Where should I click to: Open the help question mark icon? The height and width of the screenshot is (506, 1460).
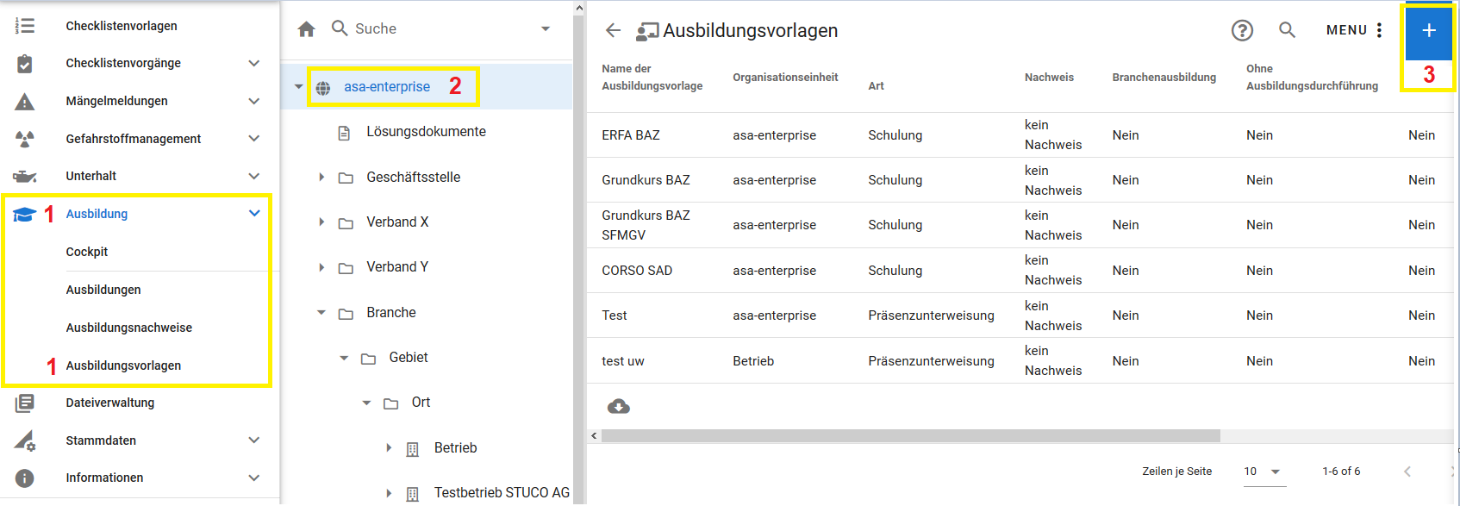[1242, 30]
